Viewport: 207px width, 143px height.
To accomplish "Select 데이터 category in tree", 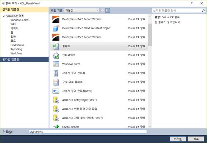I will (14, 28).
